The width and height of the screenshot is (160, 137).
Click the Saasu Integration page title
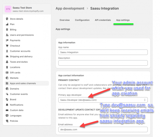coord(104,8)
